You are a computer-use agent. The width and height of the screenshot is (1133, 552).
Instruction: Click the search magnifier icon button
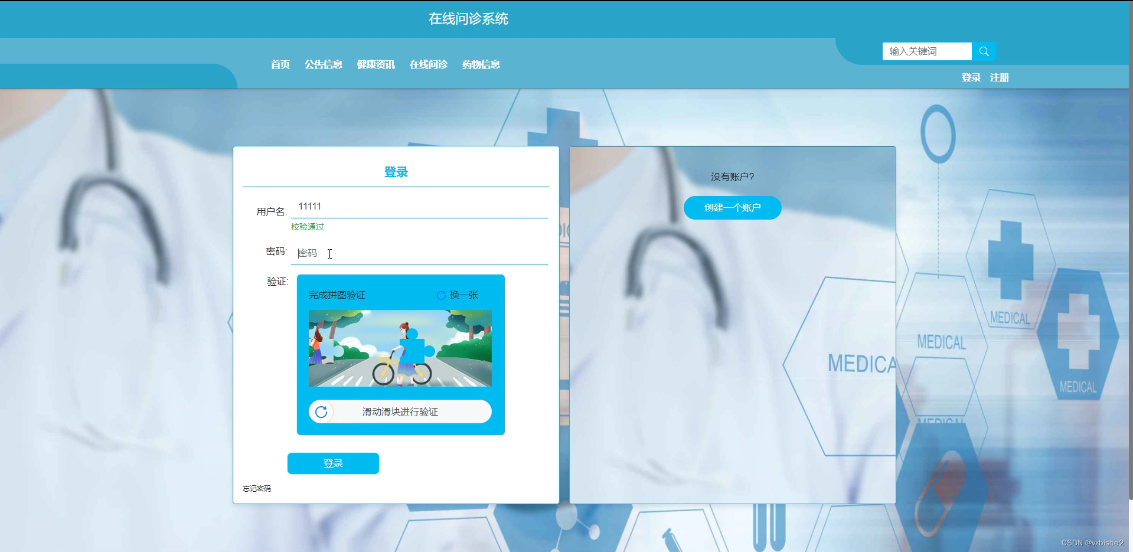(x=984, y=51)
